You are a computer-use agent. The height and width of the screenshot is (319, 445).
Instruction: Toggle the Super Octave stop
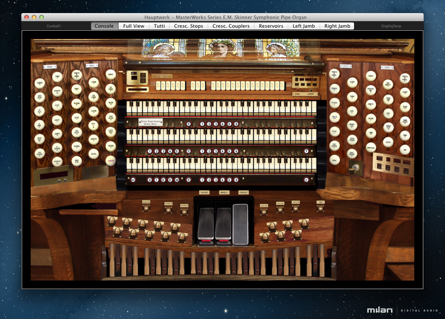tap(40, 97)
